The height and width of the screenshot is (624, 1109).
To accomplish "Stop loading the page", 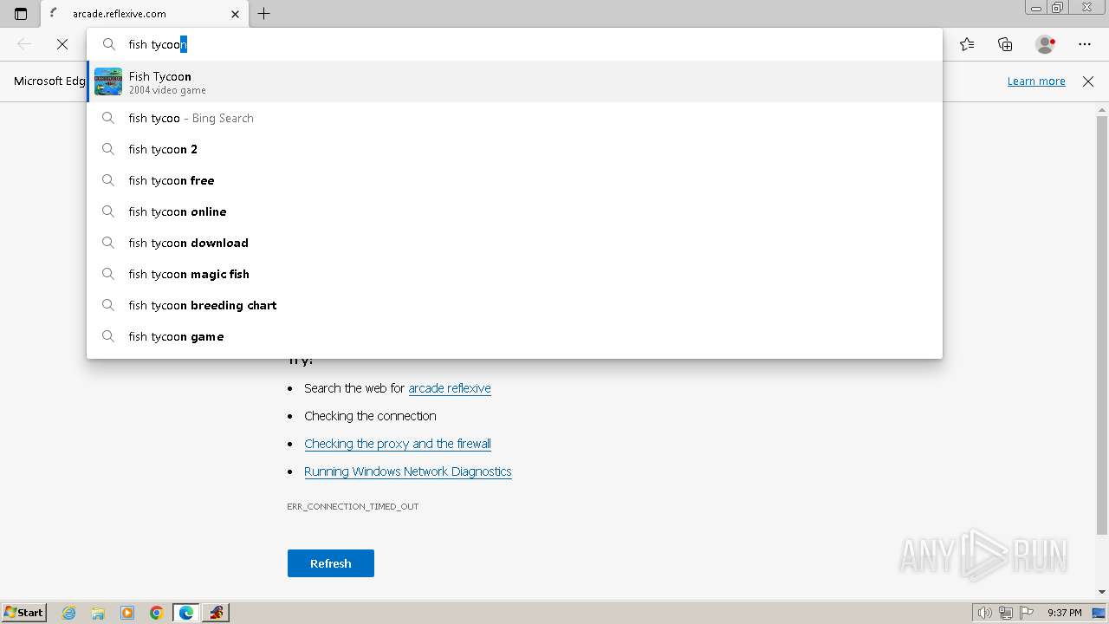I will point(62,44).
